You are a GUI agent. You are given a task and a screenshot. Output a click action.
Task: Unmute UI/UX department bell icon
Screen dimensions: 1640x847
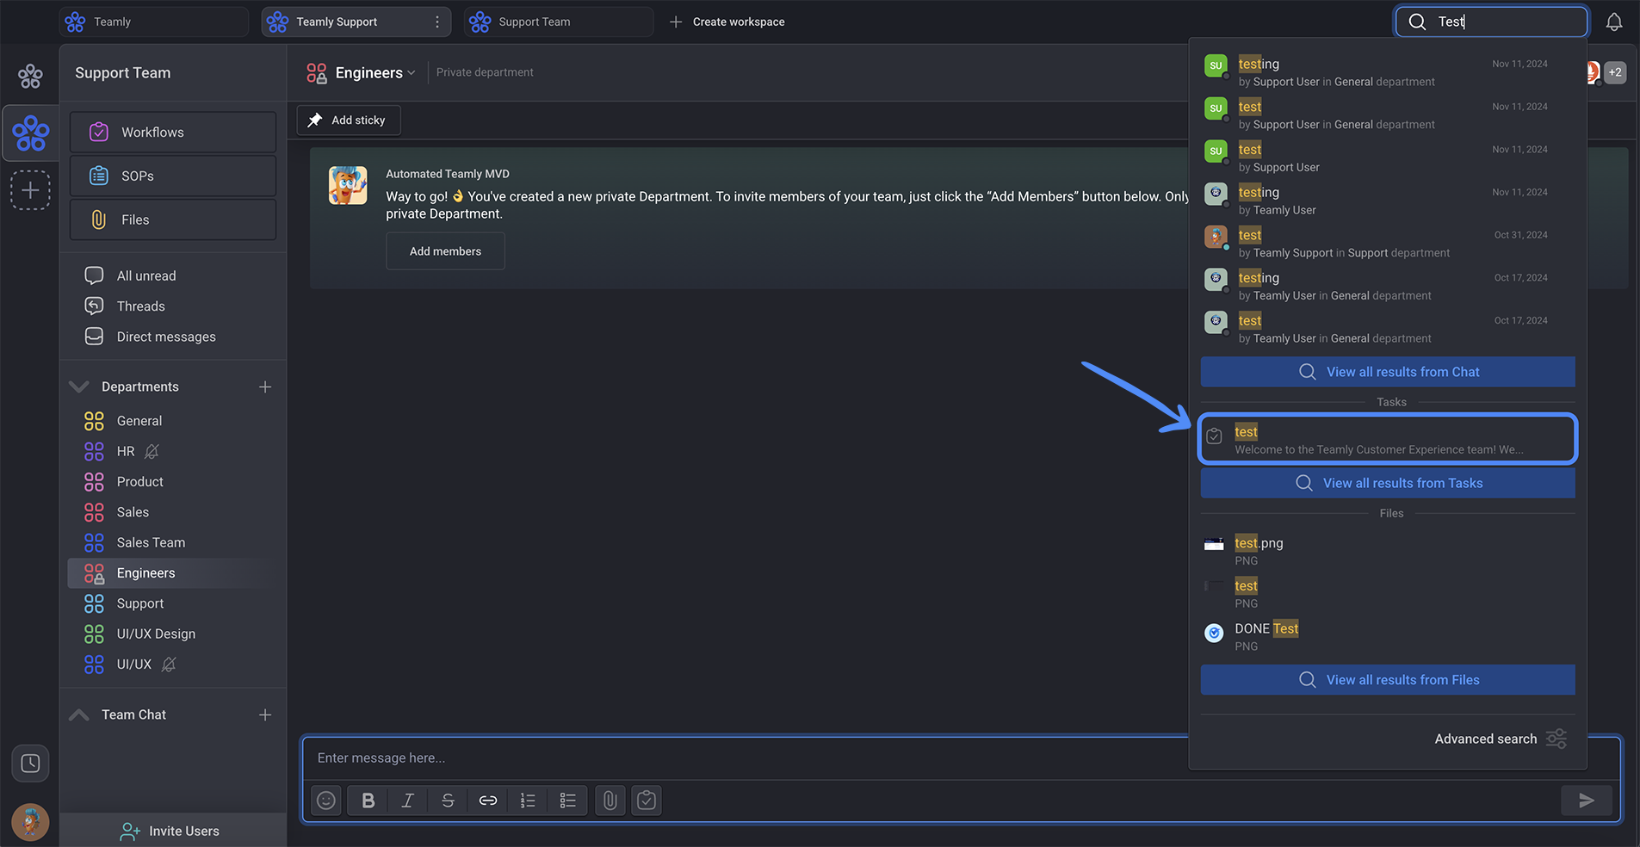pos(169,665)
